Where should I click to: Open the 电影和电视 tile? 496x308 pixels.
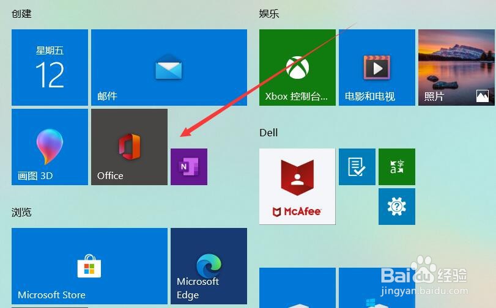377,67
